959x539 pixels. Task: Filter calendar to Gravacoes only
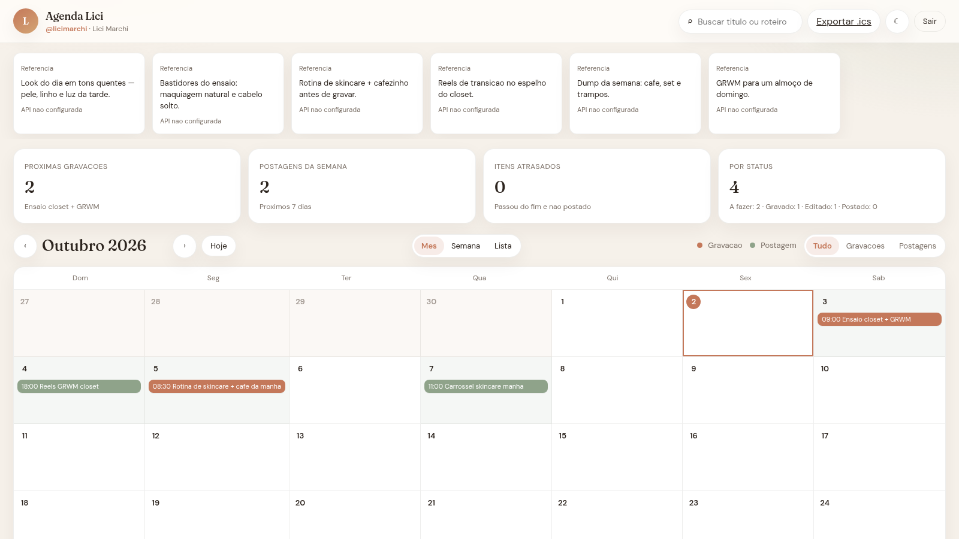[x=865, y=246]
